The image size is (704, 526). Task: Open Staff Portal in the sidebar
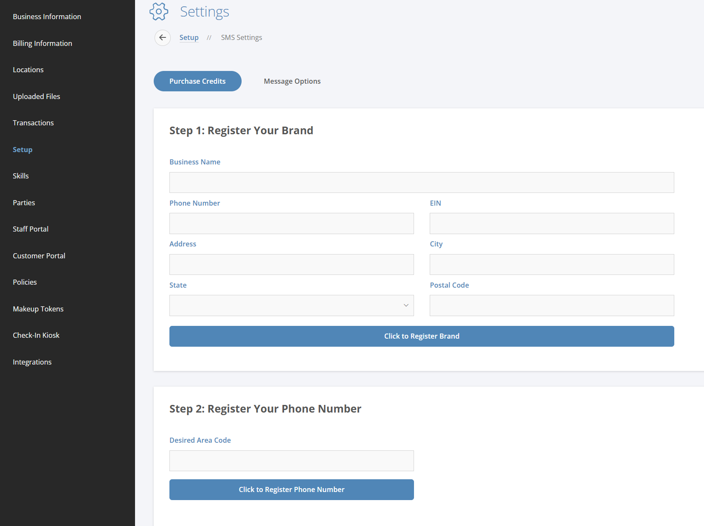point(31,229)
